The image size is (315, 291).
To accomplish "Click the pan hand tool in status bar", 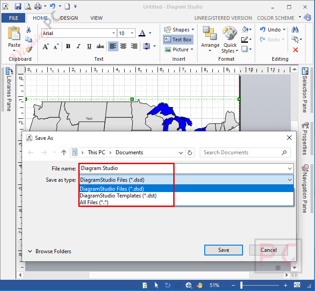I will (199, 285).
